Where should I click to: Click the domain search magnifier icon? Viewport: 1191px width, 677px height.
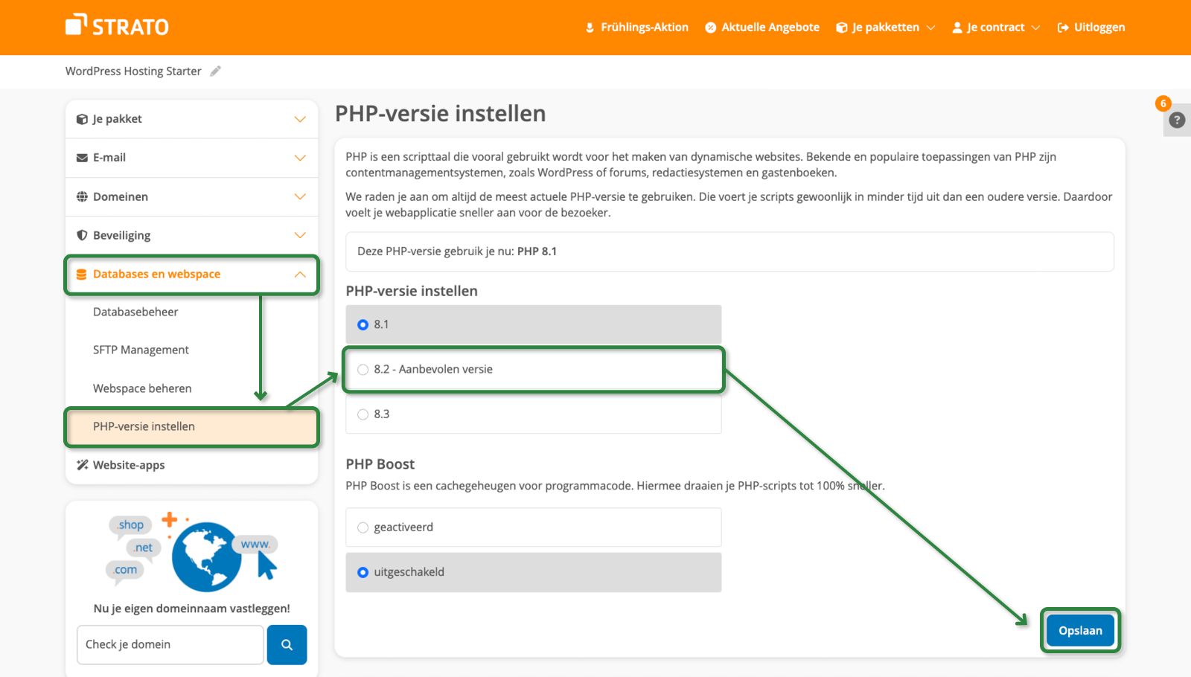point(287,644)
